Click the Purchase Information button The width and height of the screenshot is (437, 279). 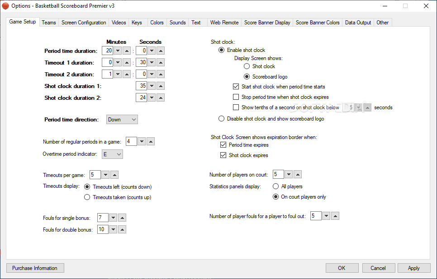pos(35,268)
